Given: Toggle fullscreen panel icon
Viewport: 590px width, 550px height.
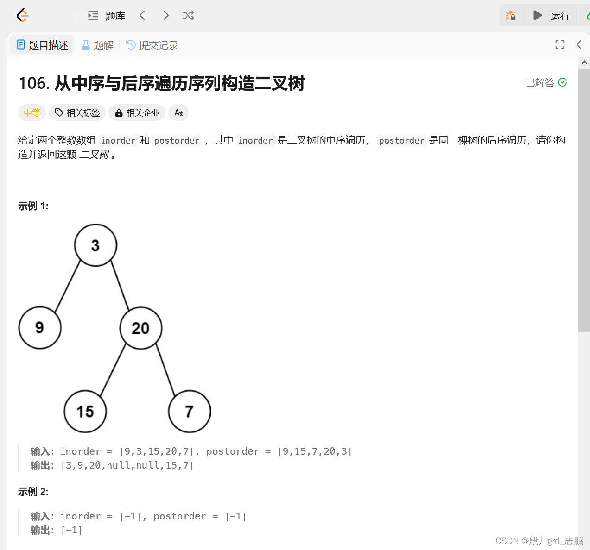Looking at the screenshot, I should tap(560, 44).
